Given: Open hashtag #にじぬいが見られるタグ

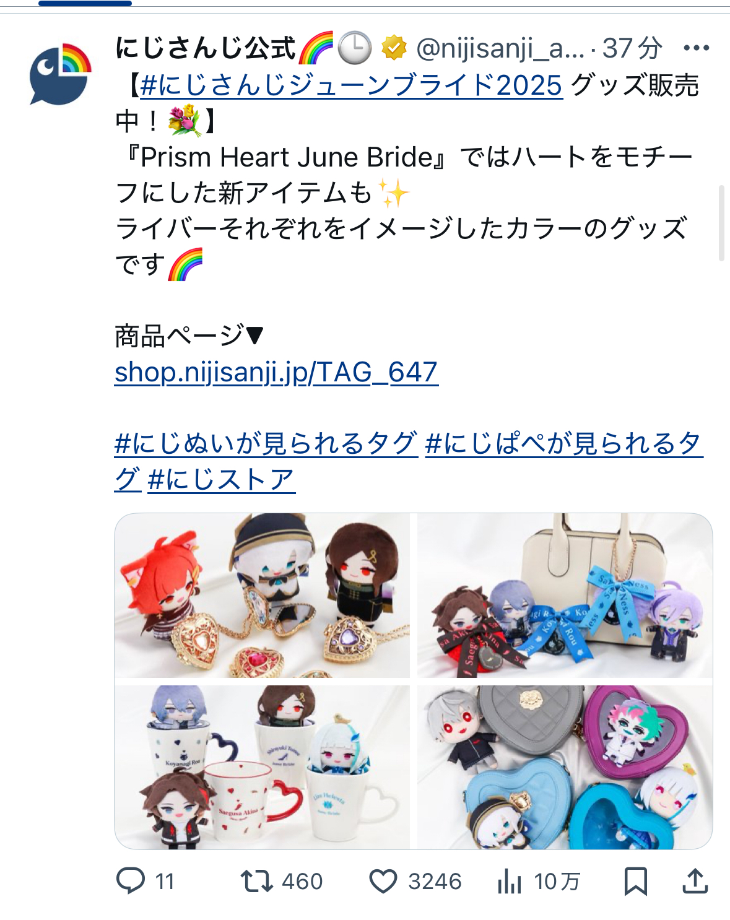Looking at the screenshot, I should point(266,443).
